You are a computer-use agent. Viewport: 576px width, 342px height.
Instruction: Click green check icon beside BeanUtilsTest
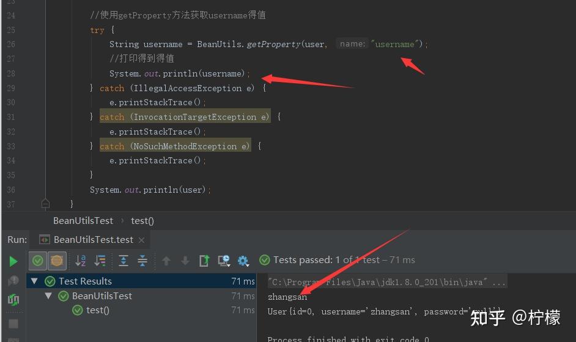click(x=64, y=296)
